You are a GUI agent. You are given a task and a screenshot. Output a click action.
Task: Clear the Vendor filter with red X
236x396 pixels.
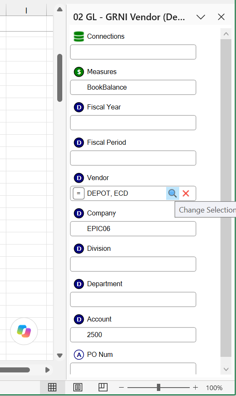[186, 194]
